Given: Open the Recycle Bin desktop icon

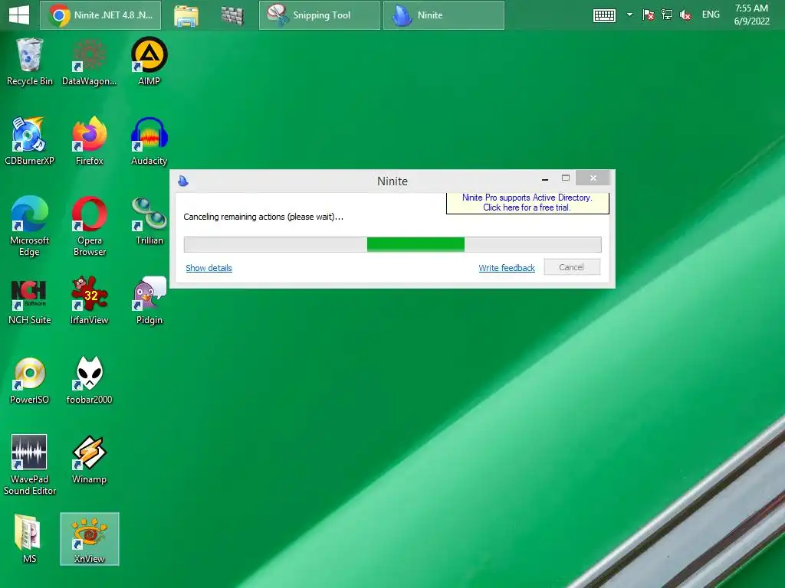Looking at the screenshot, I should pyautogui.click(x=30, y=63).
